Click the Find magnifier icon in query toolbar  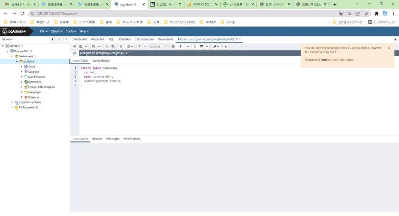pos(94,47)
